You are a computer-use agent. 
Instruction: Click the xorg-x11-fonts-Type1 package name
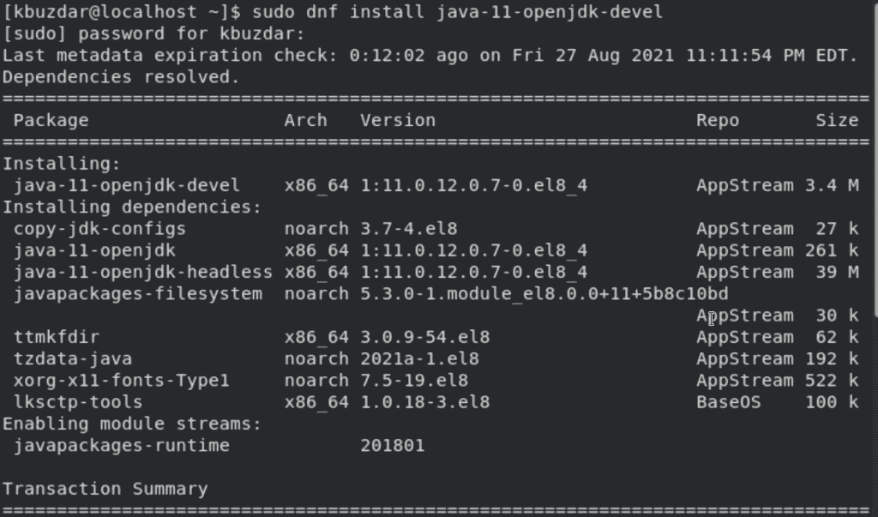(121, 381)
